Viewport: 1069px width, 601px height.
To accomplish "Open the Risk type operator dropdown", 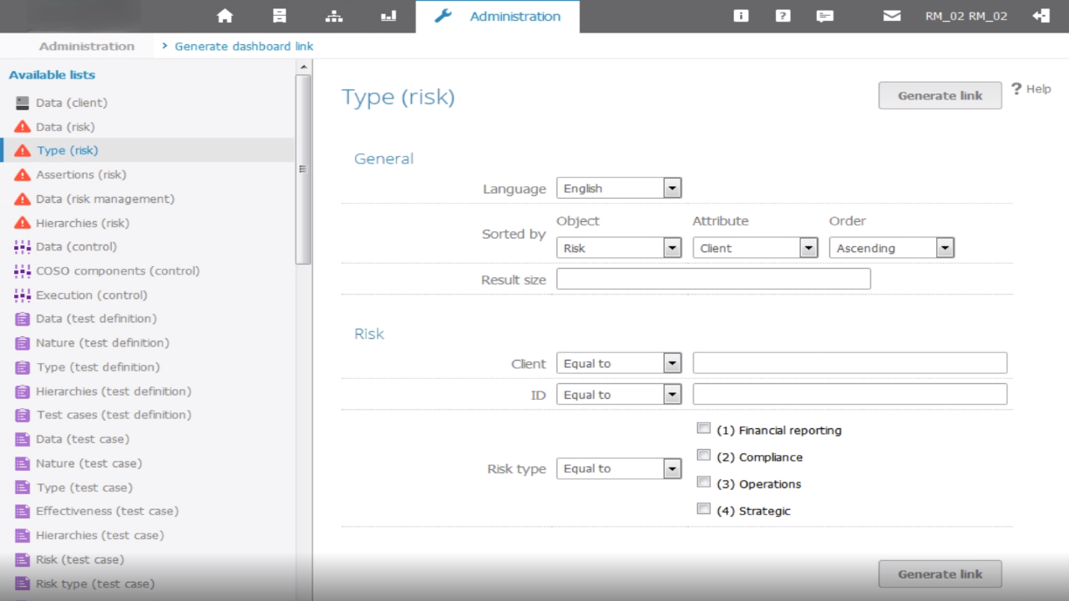I will point(619,468).
